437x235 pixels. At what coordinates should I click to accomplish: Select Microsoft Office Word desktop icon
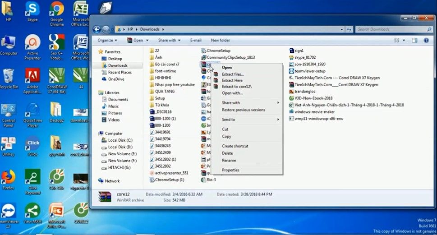(80, 46)
